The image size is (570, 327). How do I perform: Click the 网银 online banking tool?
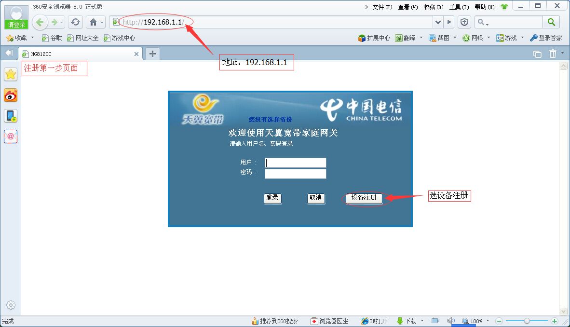(x=473, y=38)
